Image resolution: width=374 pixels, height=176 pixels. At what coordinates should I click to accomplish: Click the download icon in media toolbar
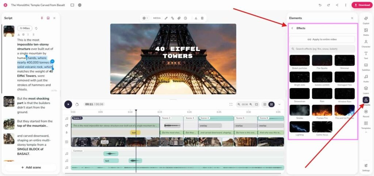(x=196, y=18)
